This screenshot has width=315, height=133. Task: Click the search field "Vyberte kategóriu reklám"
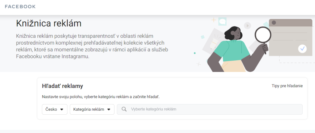click(x=210, y=109)
